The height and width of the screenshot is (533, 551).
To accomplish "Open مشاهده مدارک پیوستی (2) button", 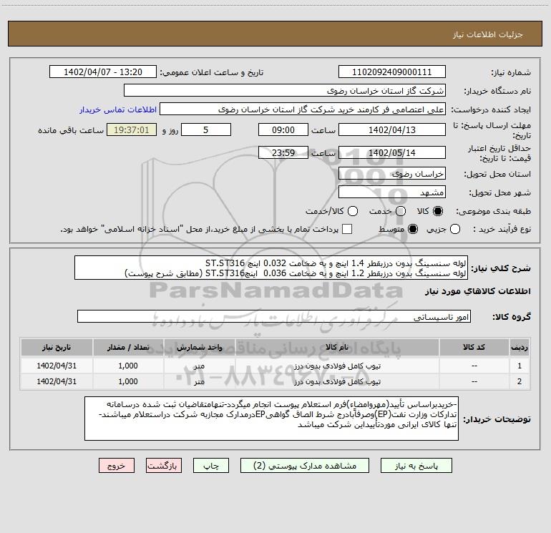I will click(305, 466).
